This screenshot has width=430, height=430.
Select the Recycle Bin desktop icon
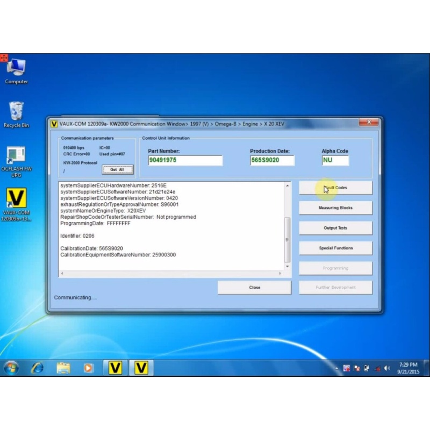pyautogui.click(x=16, y=114)
